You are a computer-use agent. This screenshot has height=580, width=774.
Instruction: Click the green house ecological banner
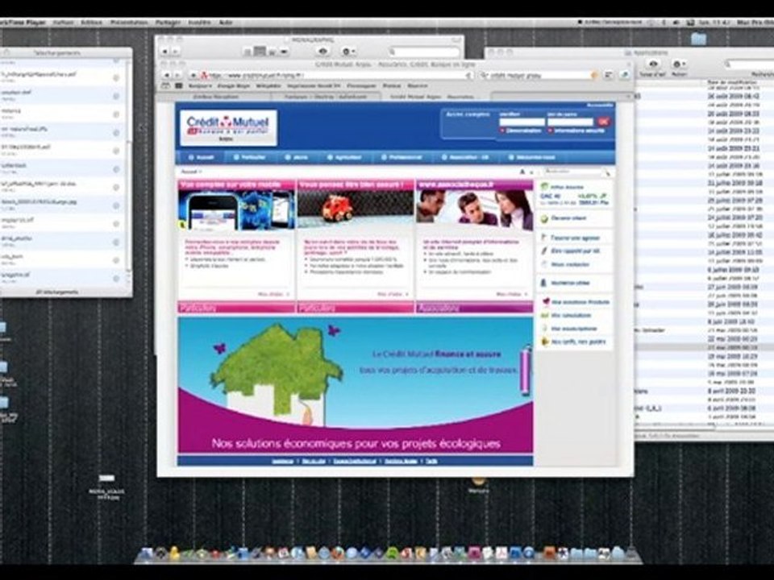355,385
